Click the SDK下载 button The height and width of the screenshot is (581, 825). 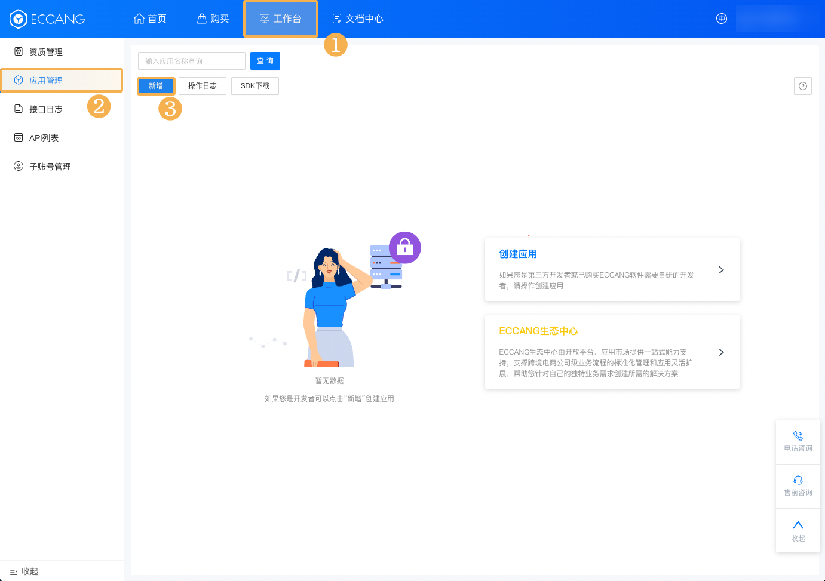(254, 86)
